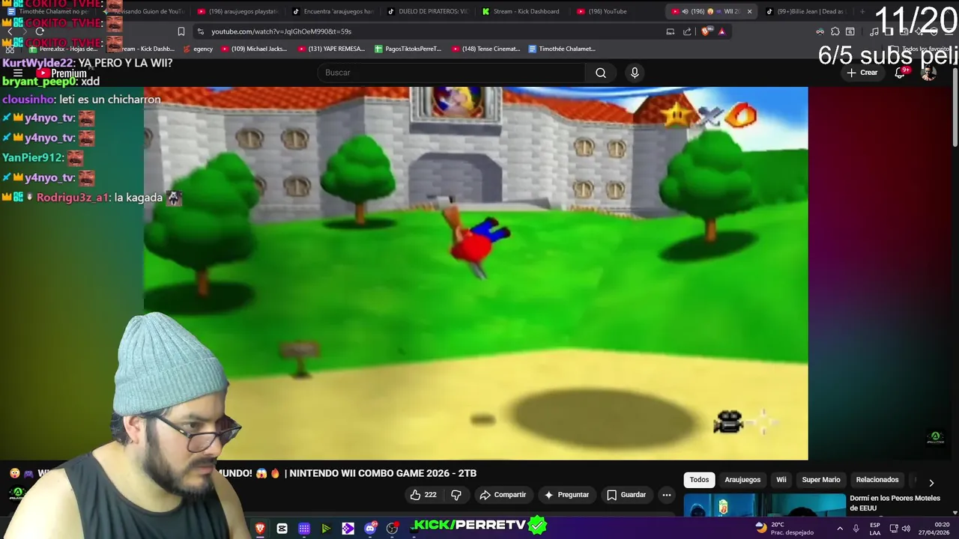The image size is (959, 539).
Task: Dislike the video
Action: 456,495
